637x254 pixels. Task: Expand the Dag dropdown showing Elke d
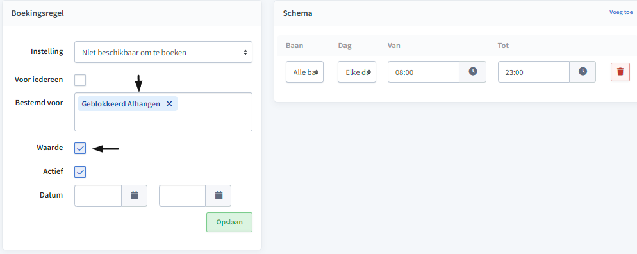click(x=357, y=72)
